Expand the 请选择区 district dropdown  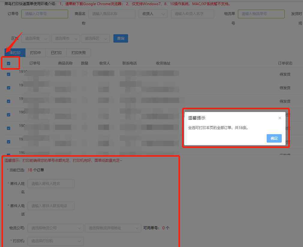[95, 38]
